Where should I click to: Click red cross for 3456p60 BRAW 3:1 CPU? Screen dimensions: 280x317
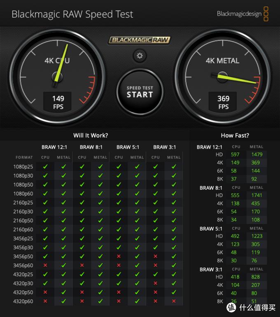[156, 265]
